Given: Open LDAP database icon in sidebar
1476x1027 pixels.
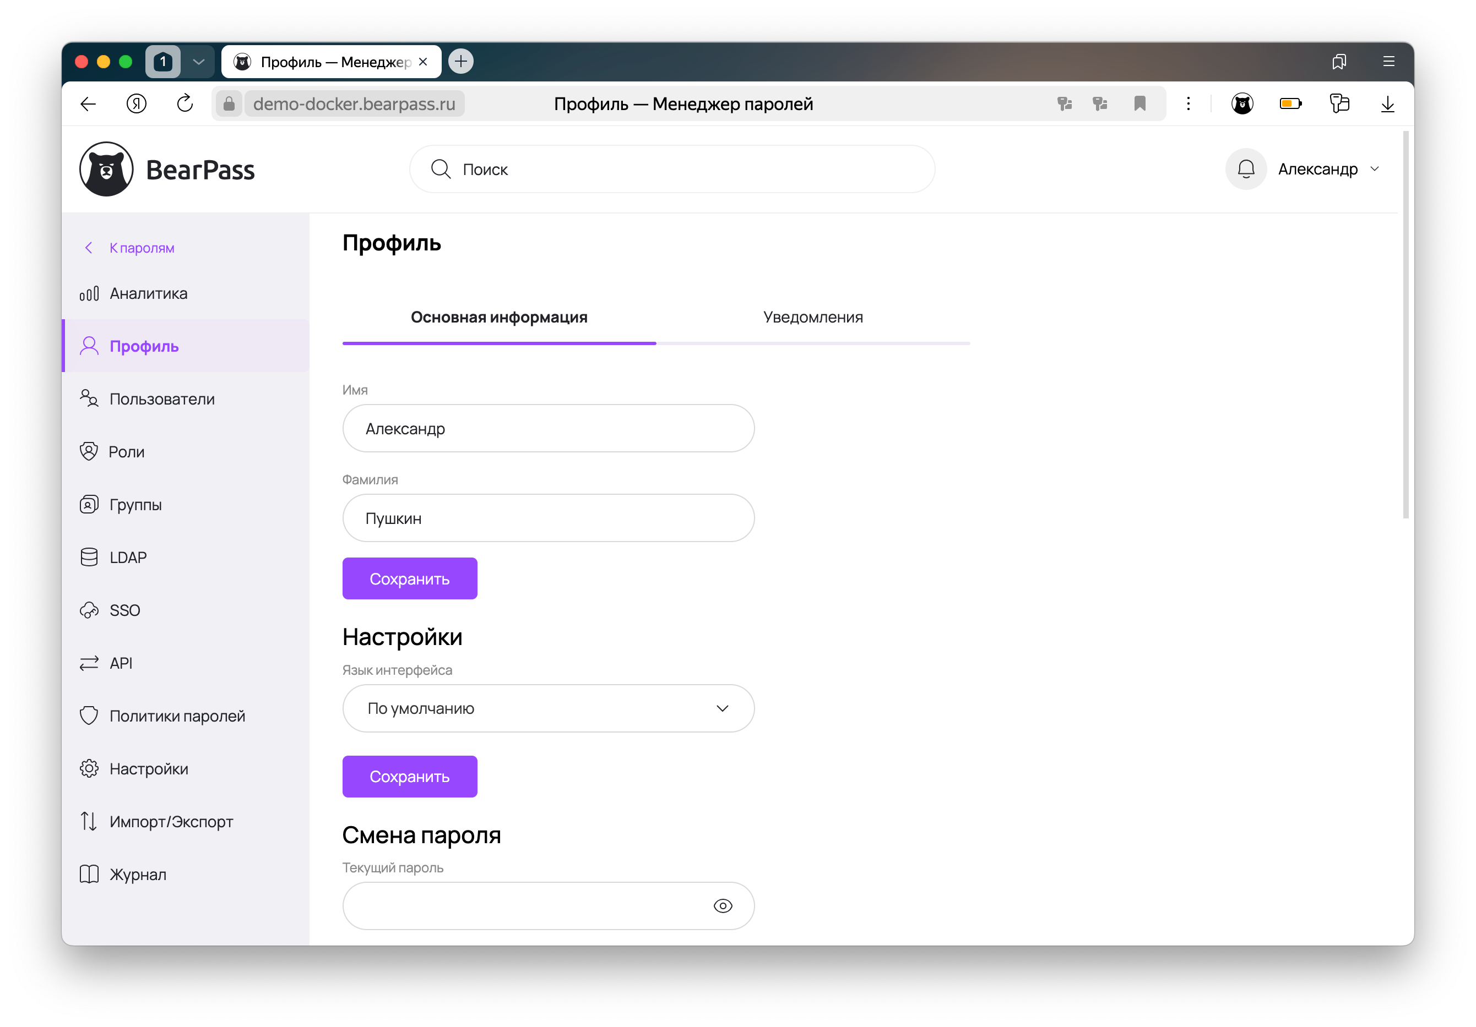Looking at the screenshot, I should click(x=89, y=557).
